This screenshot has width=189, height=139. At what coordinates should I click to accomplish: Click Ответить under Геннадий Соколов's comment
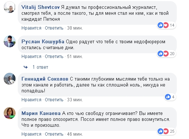tap(54, 100)
